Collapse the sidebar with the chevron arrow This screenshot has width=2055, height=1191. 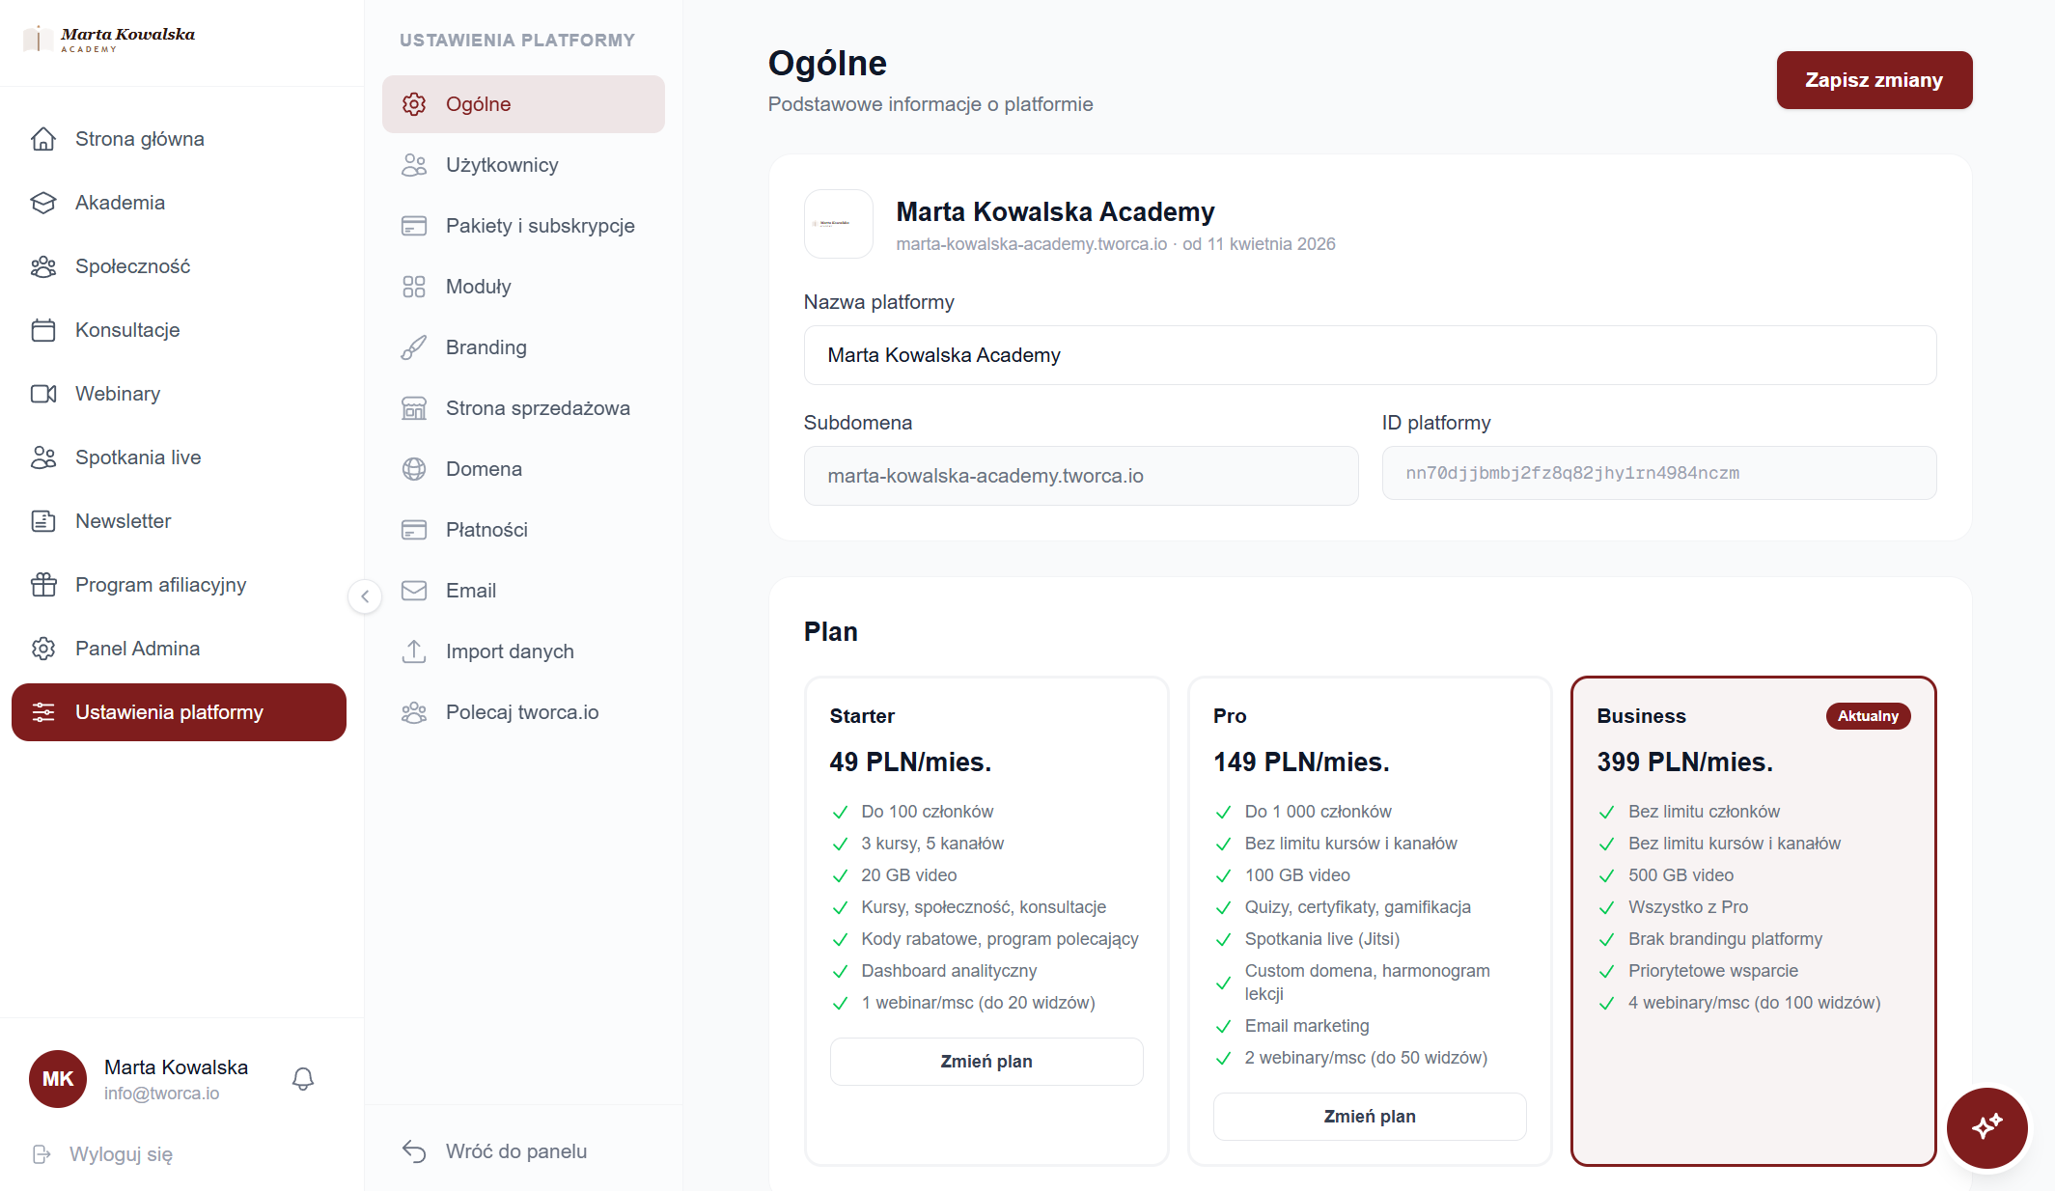(365, 596)
